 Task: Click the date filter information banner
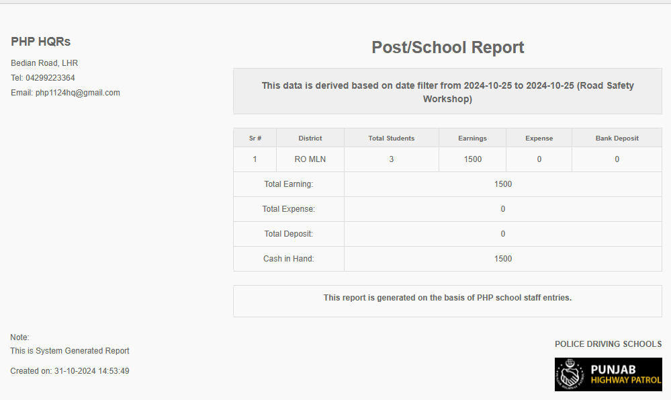pyautogui.click(x=447, y=92)
